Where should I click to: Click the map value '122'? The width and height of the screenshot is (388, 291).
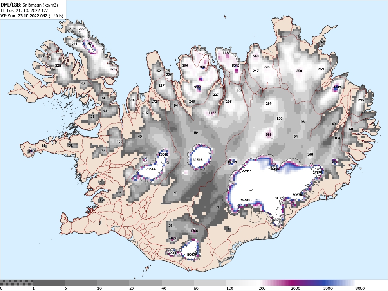[42, 56]
